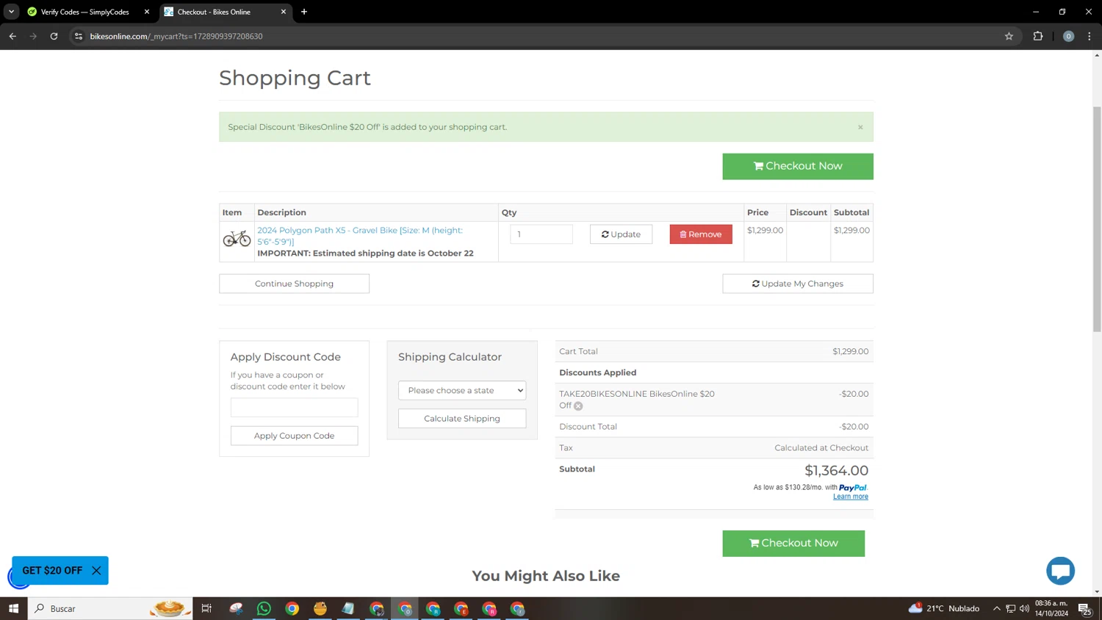Click the browser forward arrow
The height and width of the screenshot is (620, 1102).
[33, 36]
